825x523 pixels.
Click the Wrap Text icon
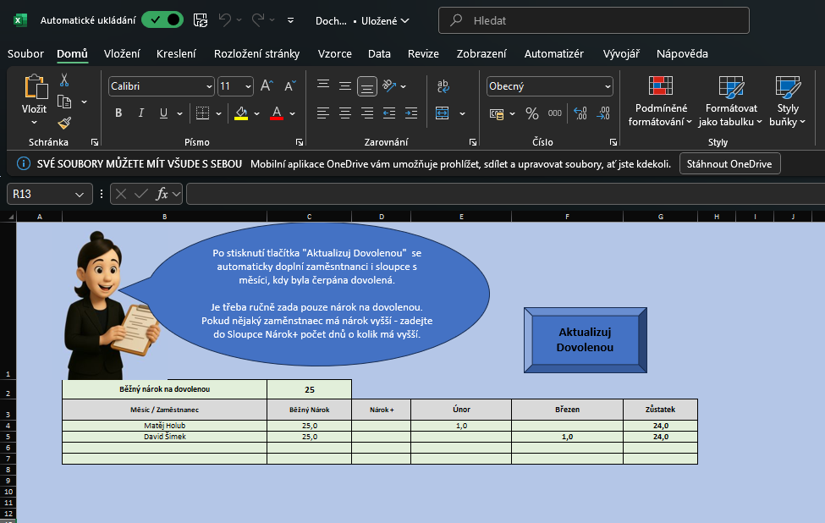[443, 85]
